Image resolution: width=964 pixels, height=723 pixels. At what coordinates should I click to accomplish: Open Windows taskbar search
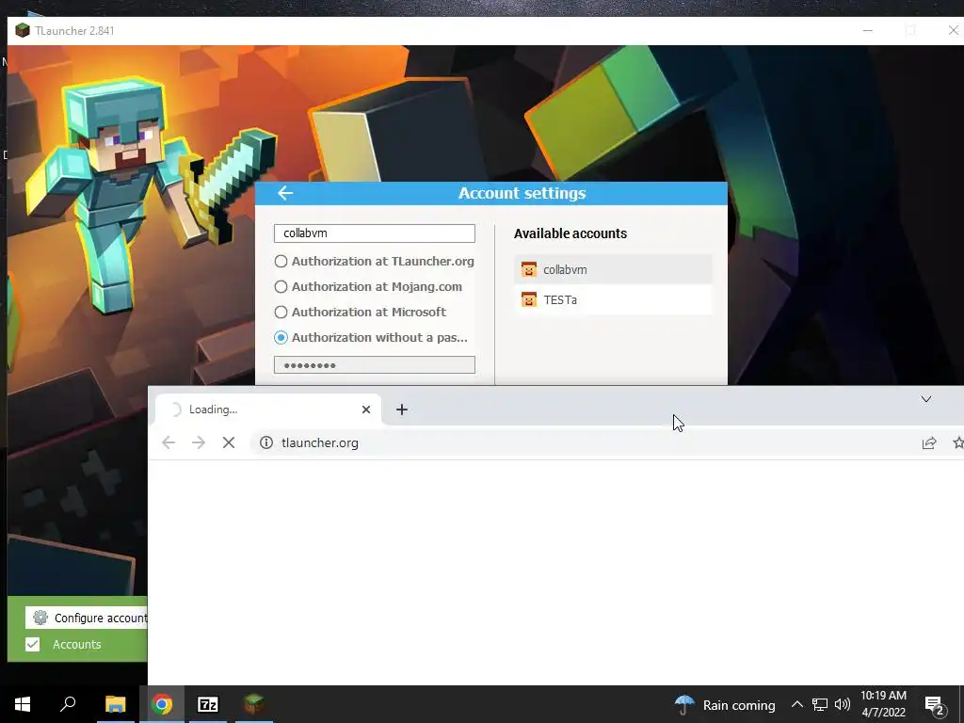pyautogui.click(x=68, y=704)
